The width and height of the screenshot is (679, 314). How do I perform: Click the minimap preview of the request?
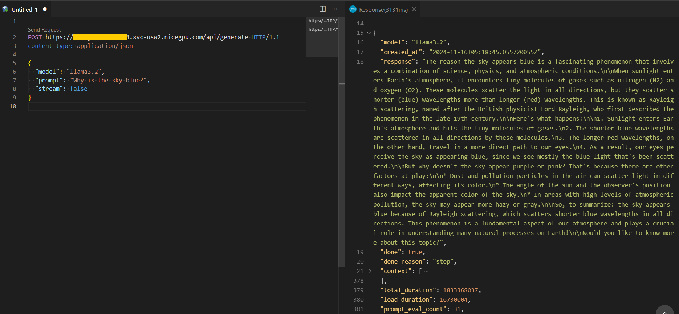tap(322, 25)
